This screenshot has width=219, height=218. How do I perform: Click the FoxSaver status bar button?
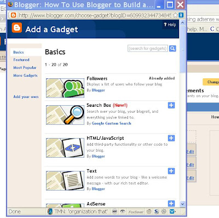(x=136, y=212)
